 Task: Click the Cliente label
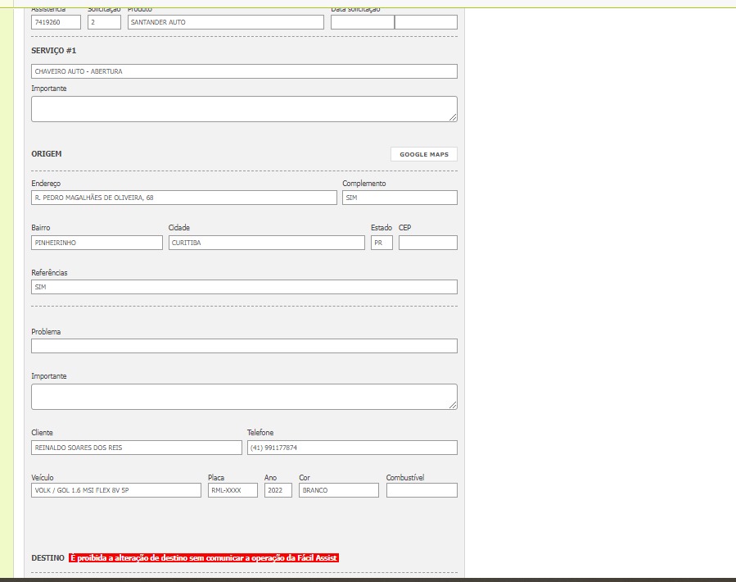pos(43,433)
